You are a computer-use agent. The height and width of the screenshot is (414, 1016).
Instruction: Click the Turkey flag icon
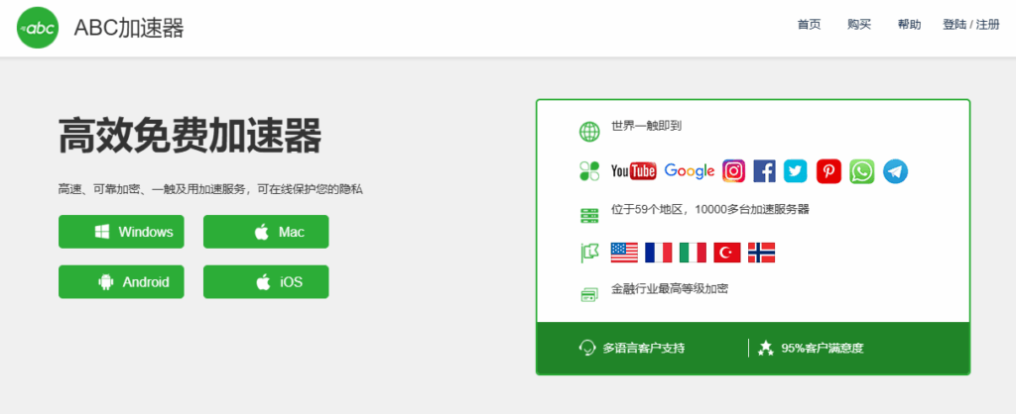pyautogui.click(x=727, y=253)
